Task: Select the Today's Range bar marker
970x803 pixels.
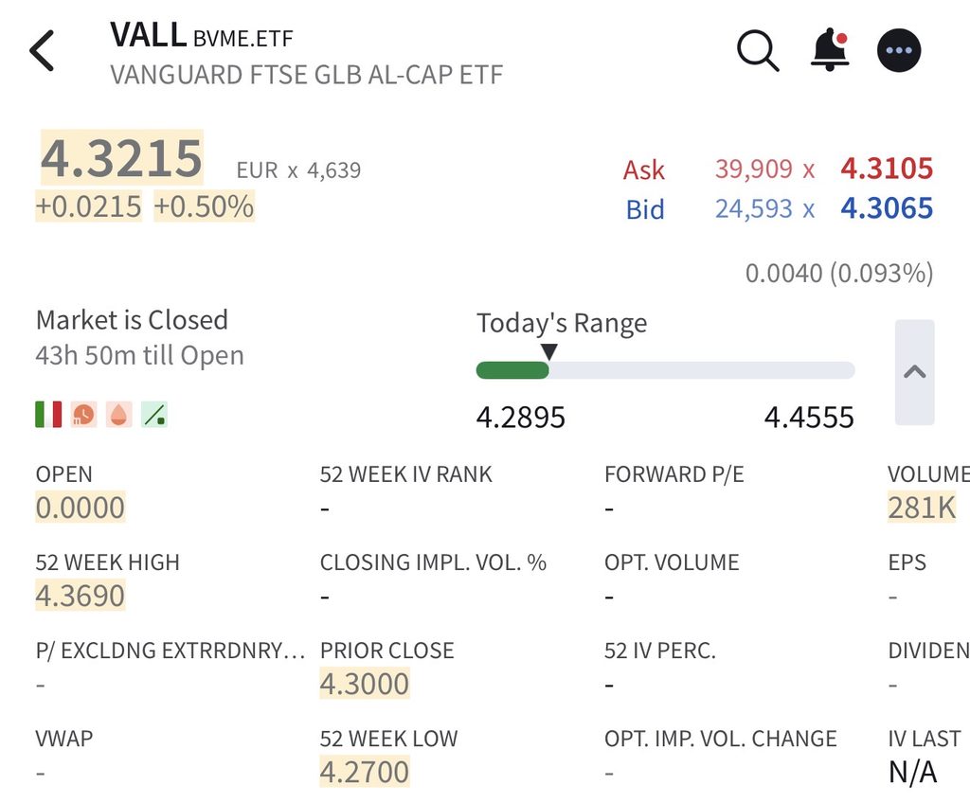Action: pos(548,352)
